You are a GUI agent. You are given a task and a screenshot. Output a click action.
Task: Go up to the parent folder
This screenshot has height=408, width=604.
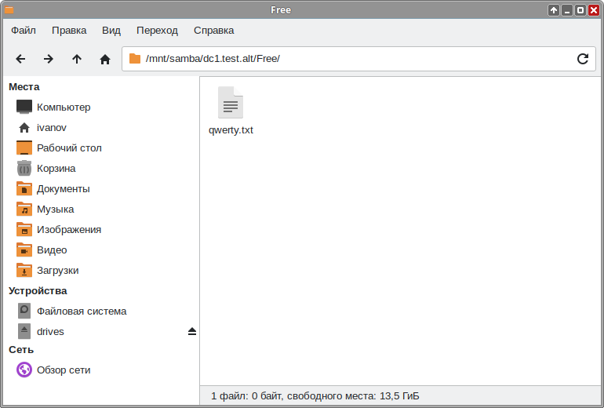pyautogui.click(x=77, y=59)
